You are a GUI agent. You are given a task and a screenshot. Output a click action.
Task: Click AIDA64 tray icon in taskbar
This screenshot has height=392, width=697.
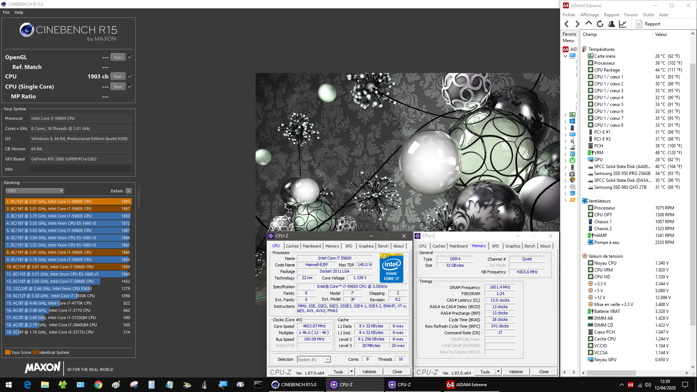[x=631, y=385]
